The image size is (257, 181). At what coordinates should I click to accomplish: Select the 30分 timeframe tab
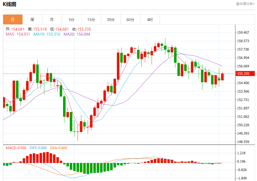point(111,20)
